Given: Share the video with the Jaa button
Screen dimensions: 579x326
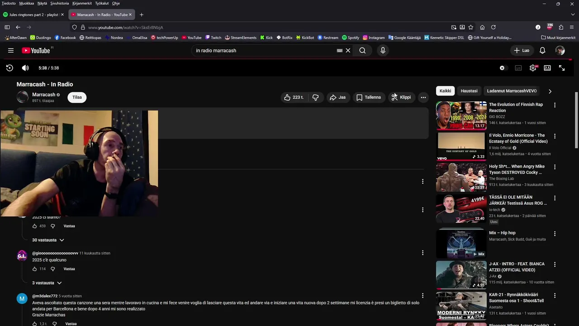Looking at the screenshot, I should [337, 97].
